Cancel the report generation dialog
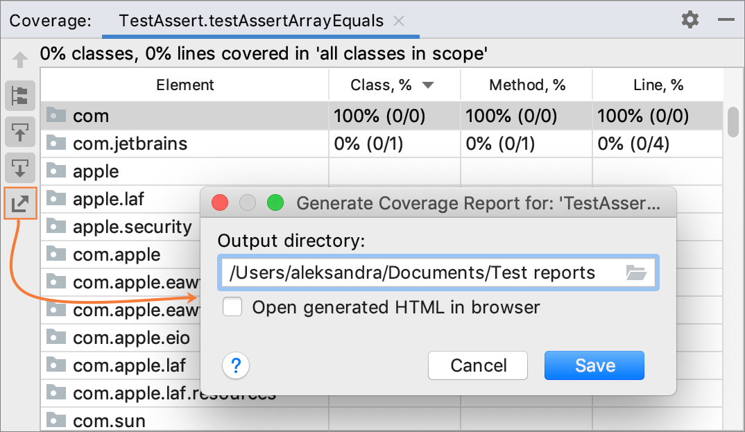Viewport: 745px width, 432px height. [477, 365]
